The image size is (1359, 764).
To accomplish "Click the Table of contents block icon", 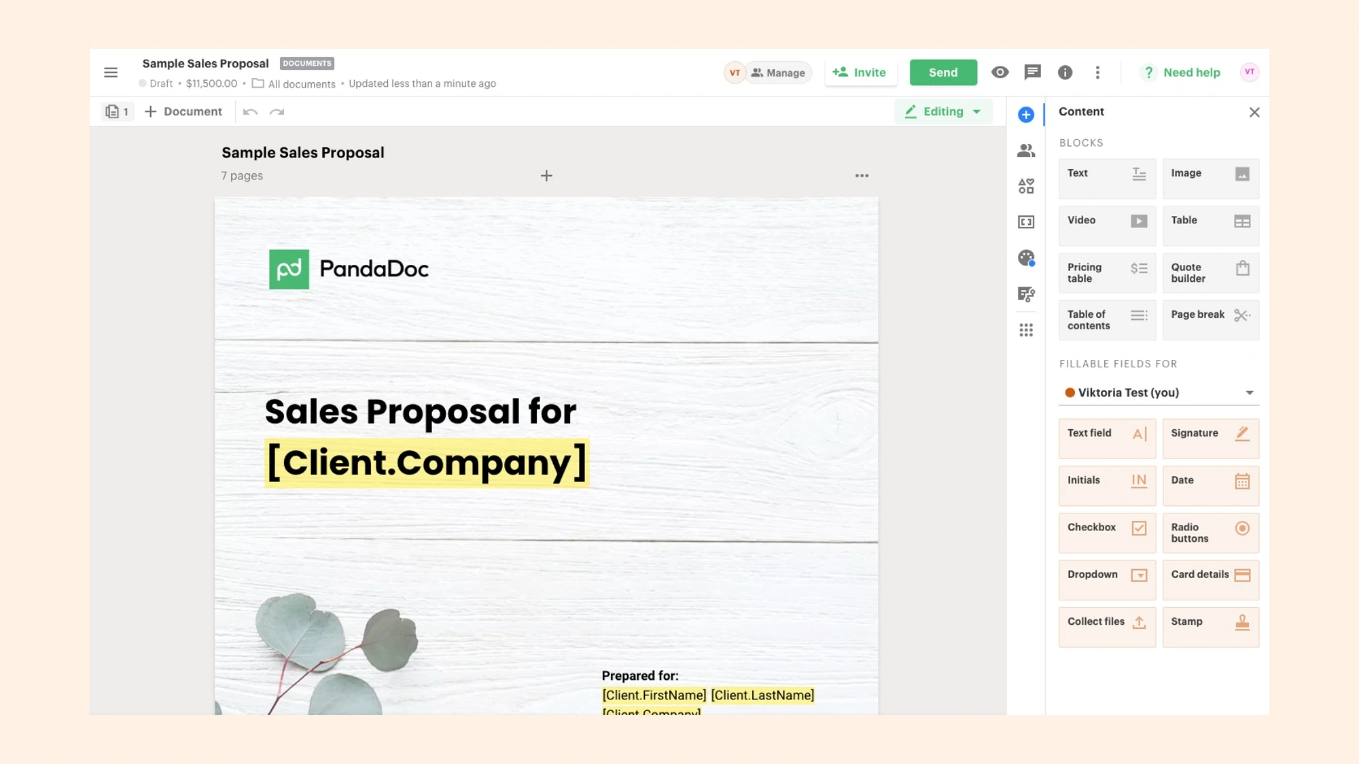I will pos(1139,315).
